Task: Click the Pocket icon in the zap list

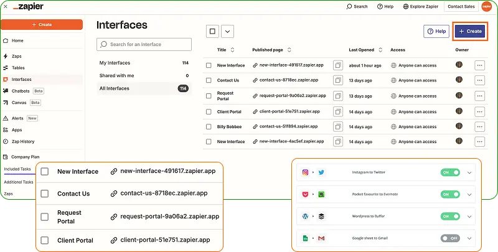Action: 305,194
